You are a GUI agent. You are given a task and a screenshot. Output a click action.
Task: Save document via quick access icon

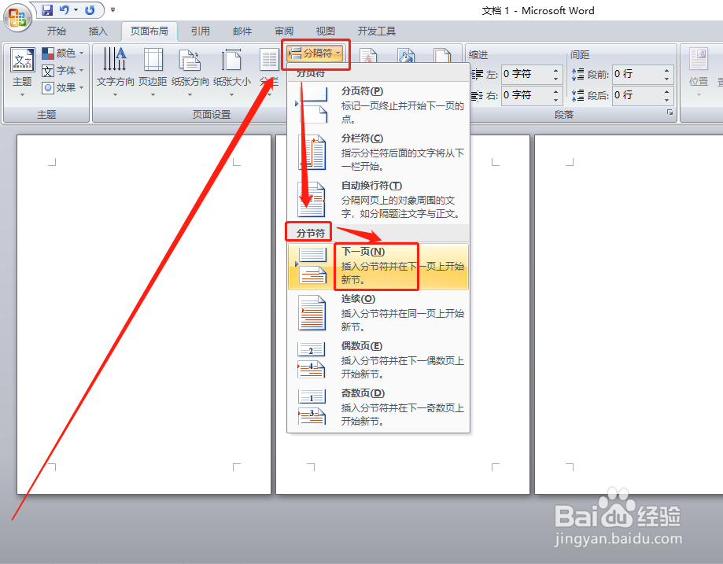click(47, 9)
